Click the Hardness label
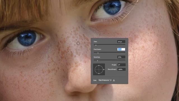 (x=97, y=49)
